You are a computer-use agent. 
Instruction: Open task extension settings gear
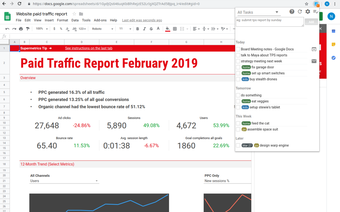pyautogui.click(x=308, y=11)
